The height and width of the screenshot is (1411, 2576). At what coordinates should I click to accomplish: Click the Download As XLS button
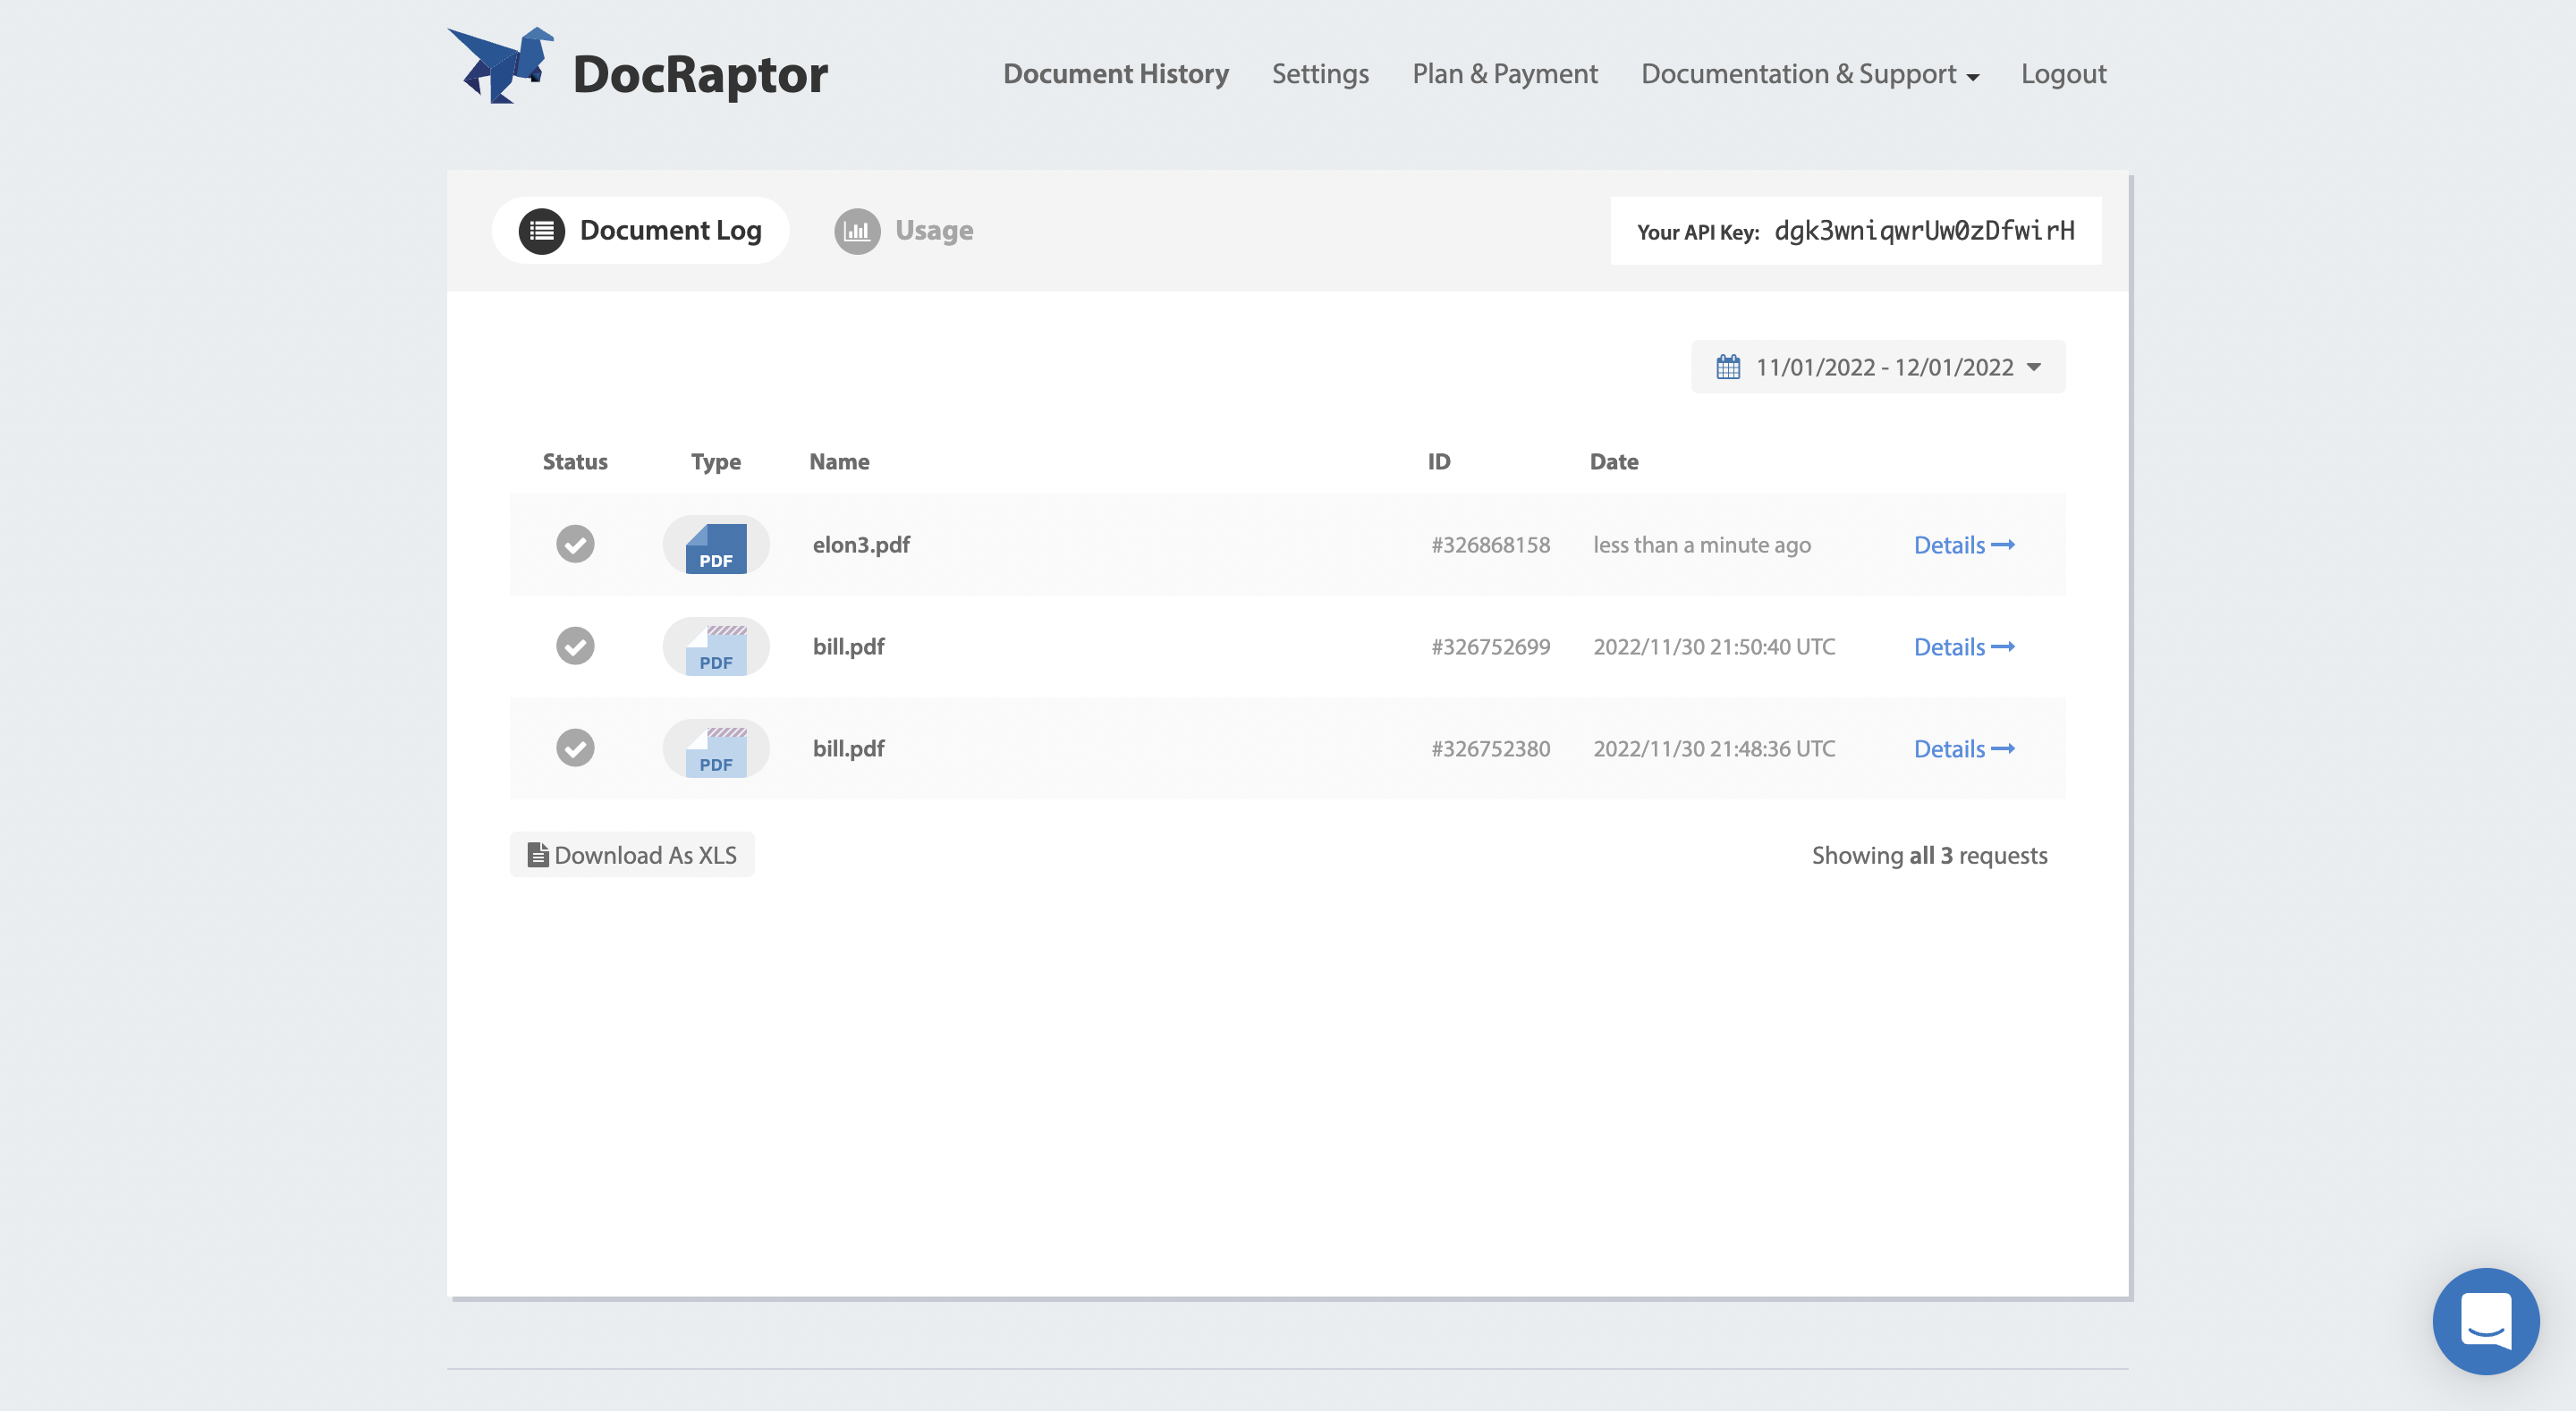(x=631, y=855)
